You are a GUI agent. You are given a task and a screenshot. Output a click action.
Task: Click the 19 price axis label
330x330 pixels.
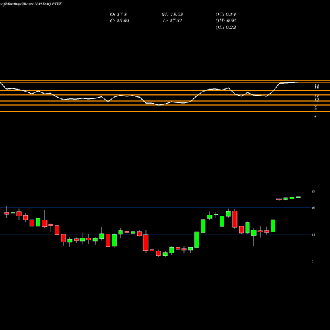pos(313,191)
